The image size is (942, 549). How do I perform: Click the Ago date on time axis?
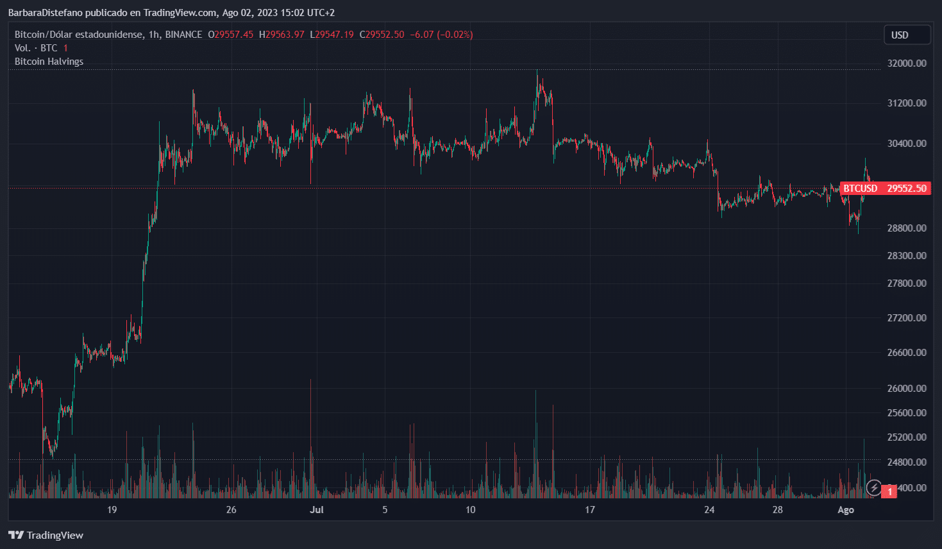coord(846,510)
